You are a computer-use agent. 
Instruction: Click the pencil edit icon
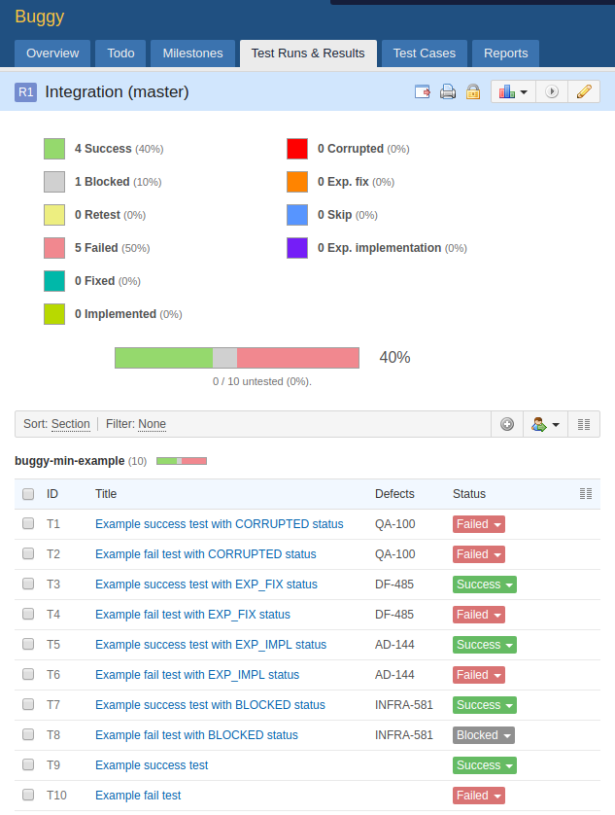[584, 92]
